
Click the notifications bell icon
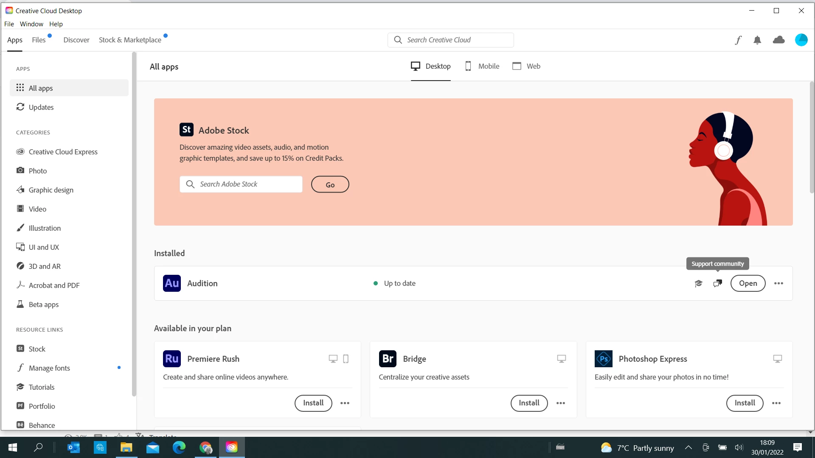coord(757,40)
